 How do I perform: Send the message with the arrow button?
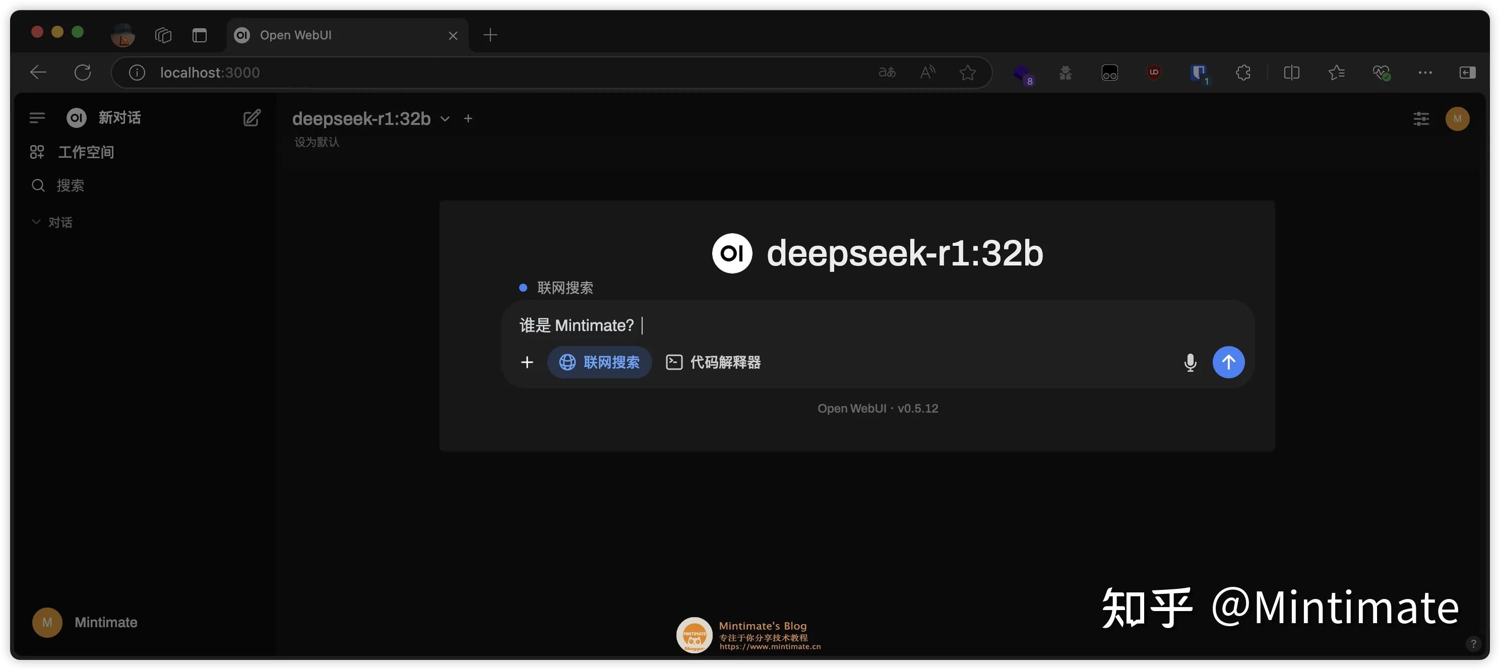pyautogui.click(x=1229, y=362)
